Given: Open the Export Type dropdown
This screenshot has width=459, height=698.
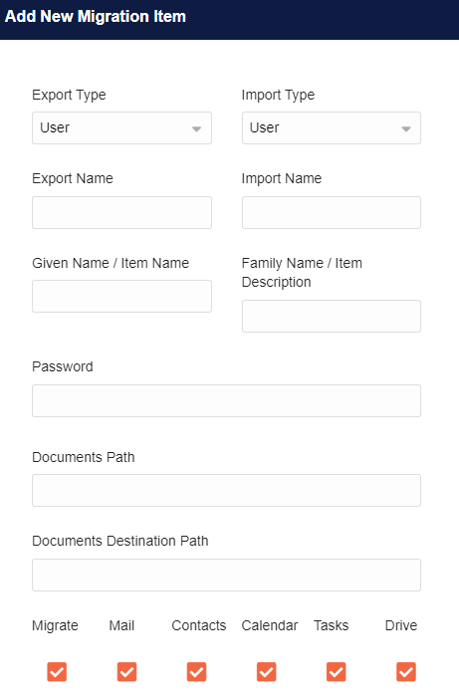Looking at the screenshot, I should (x=121, y=127).
